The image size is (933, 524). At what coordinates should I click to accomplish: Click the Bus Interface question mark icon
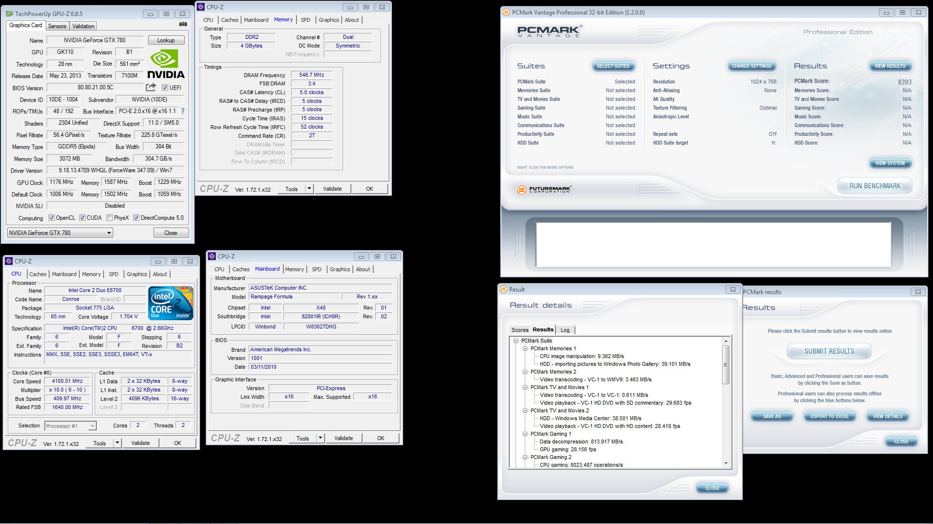(x=183, y=111)
